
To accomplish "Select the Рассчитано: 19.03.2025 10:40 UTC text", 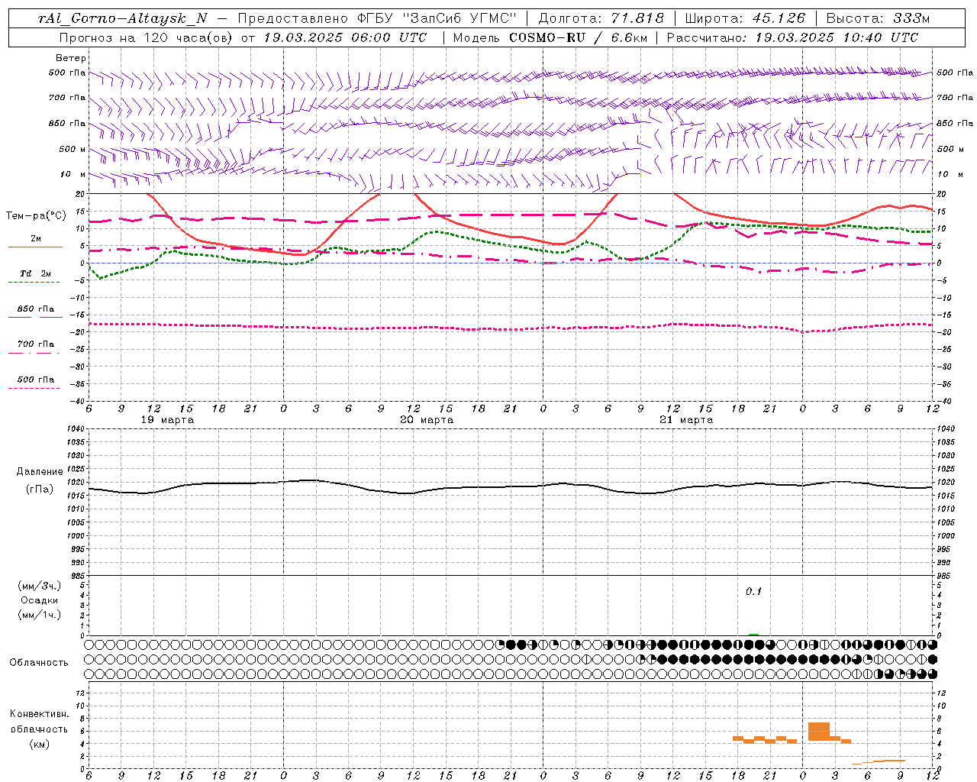I will point(792,37).
